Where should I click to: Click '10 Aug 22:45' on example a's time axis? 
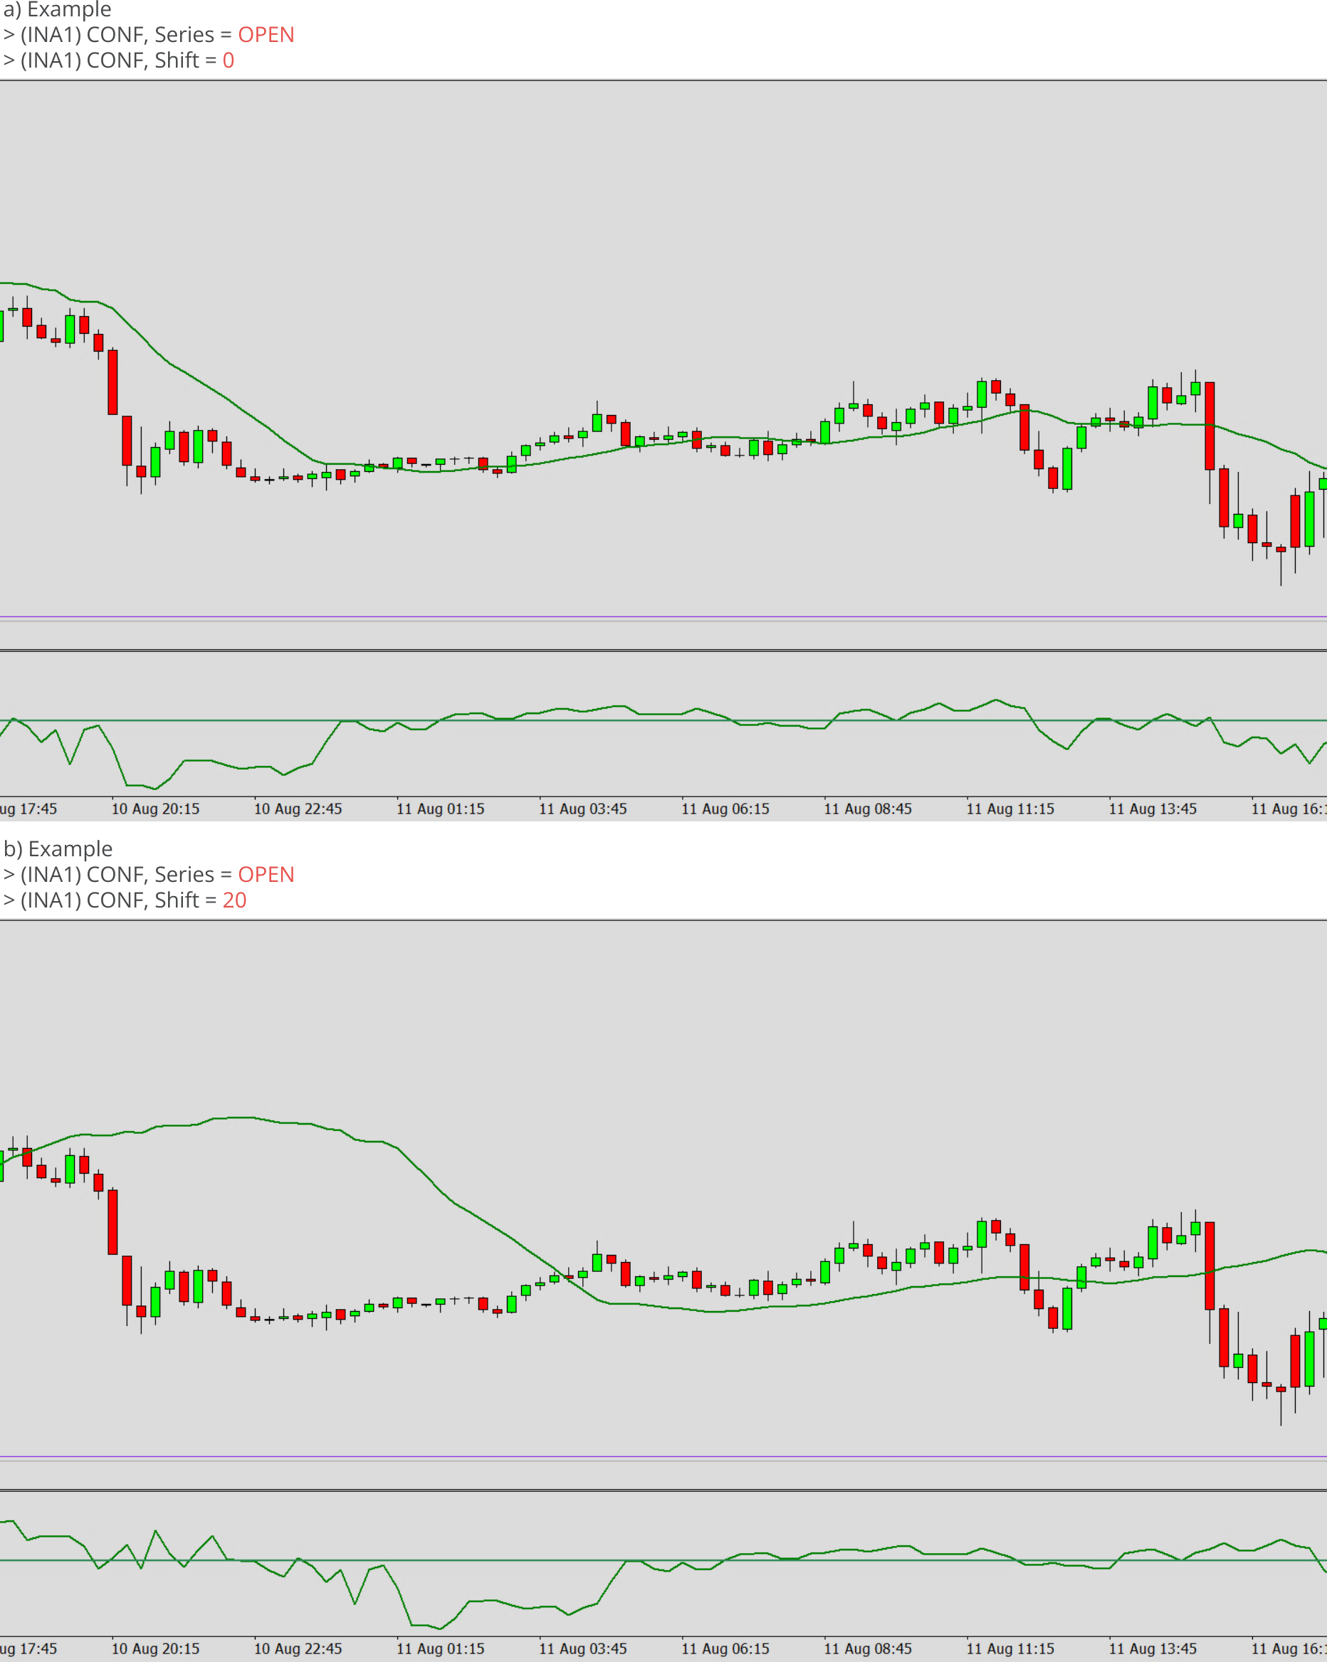tap(298, 809)
